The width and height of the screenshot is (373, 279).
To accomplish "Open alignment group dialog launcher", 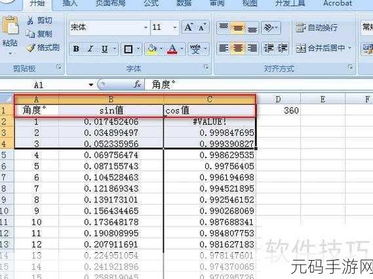I will [x=351, y=67].
